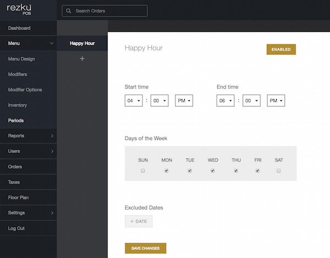Click the search magnifier icon
Screen dimensions: 330x258
tap(69, 11)
